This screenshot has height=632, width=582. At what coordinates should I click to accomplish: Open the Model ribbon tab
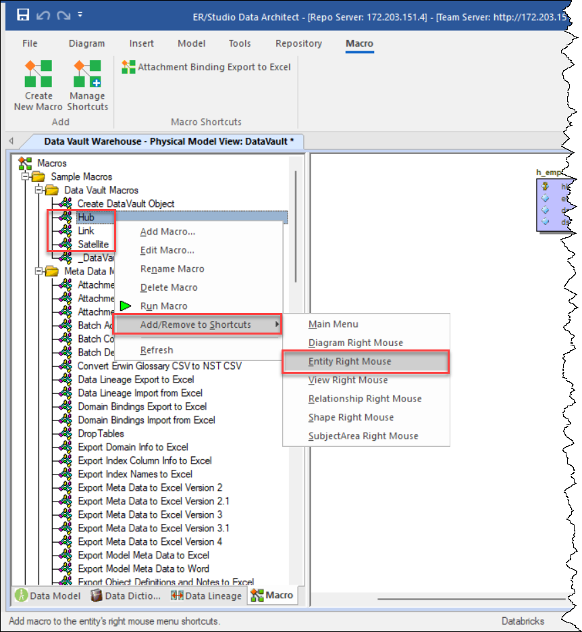point(191,43)
